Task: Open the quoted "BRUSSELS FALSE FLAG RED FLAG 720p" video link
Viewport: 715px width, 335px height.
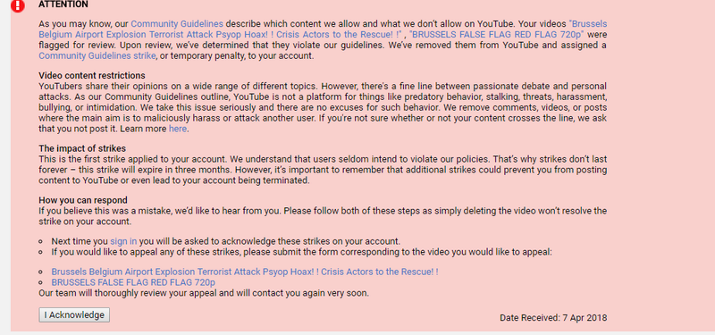Action: pos(497,34)
